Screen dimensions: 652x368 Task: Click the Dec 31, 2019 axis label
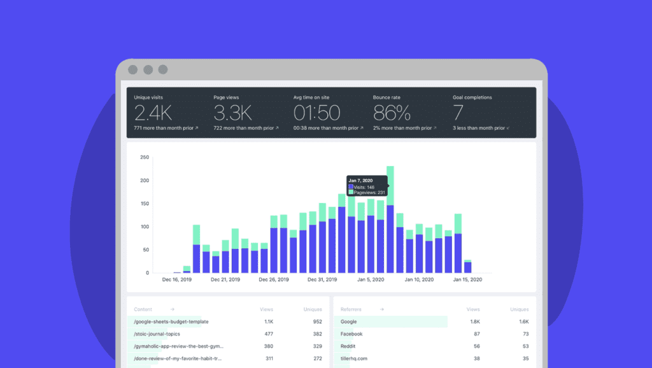[x=322, y=280]
